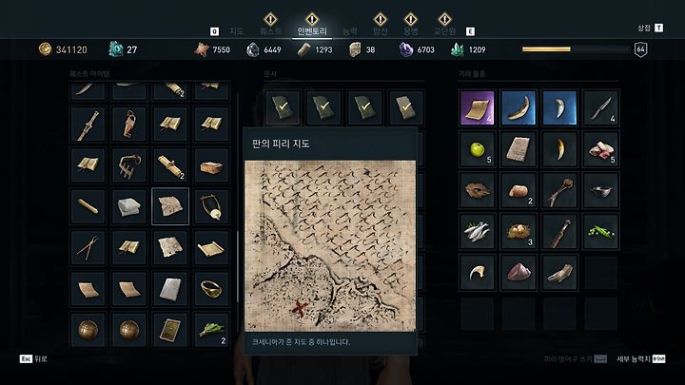
Task: Select the first checked document slot
Action: point(283,107)
